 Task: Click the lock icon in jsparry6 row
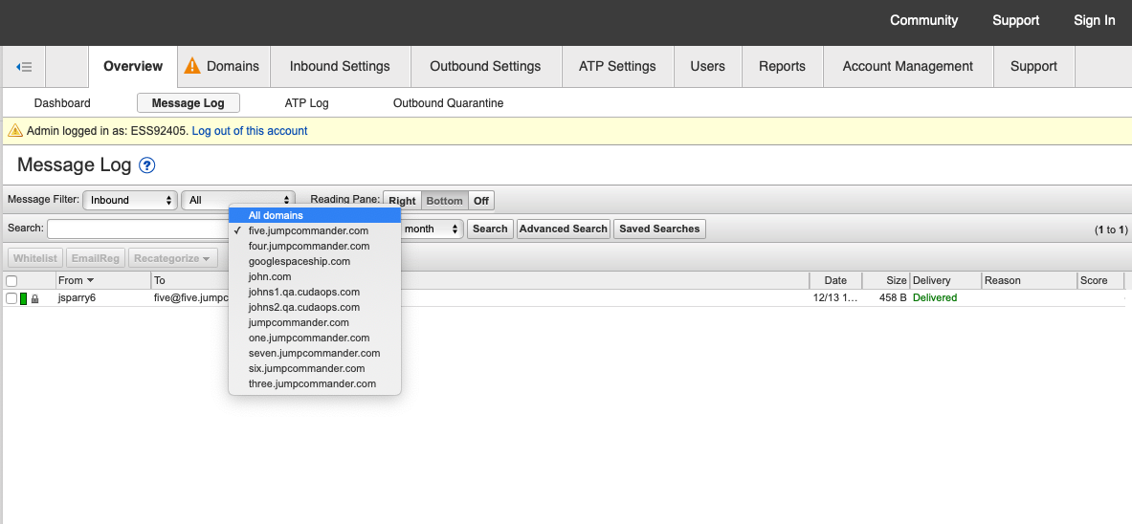coord(34,298)
